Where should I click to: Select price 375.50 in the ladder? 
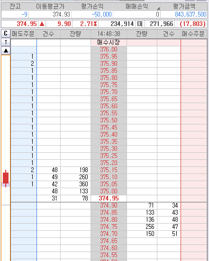[109, 121]
